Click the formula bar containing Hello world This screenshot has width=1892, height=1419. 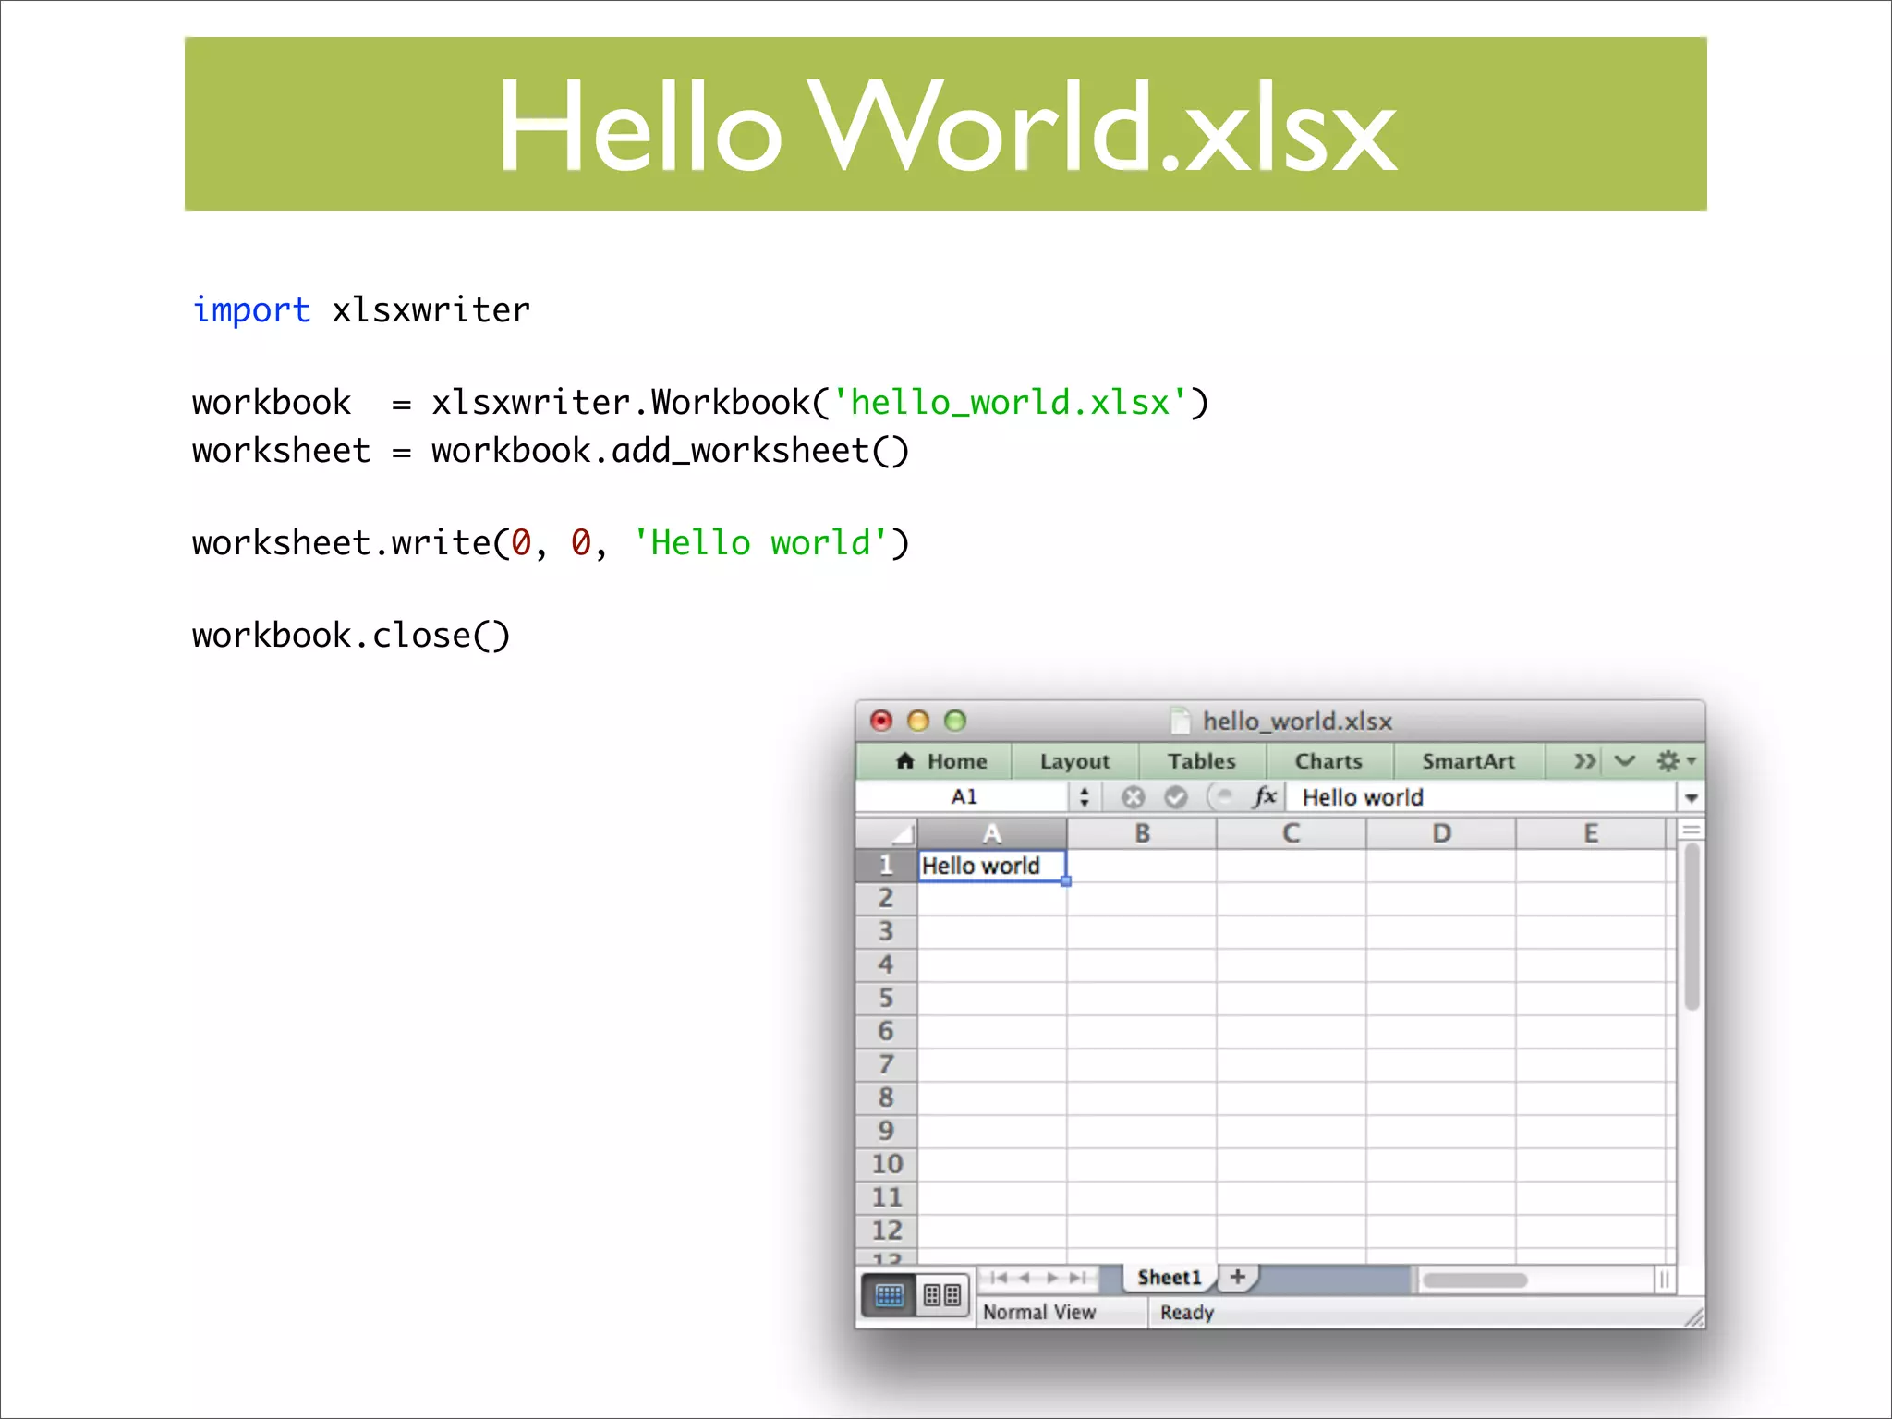(1482, 796)
